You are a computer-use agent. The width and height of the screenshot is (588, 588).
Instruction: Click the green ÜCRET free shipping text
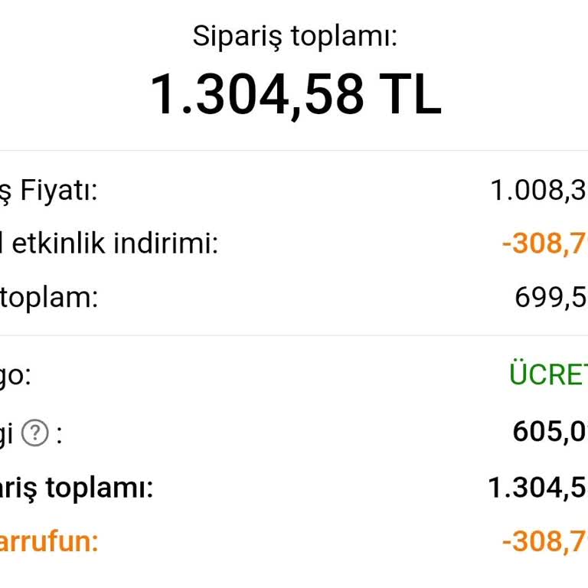(548, 376)
